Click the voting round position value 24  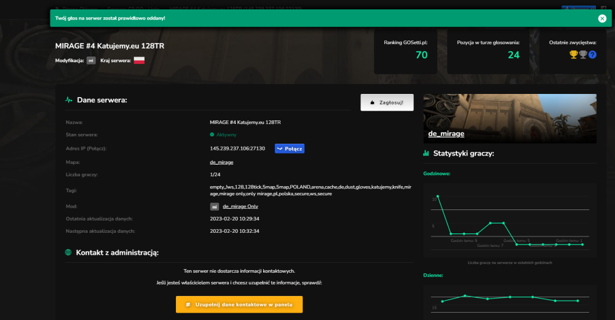514,55
